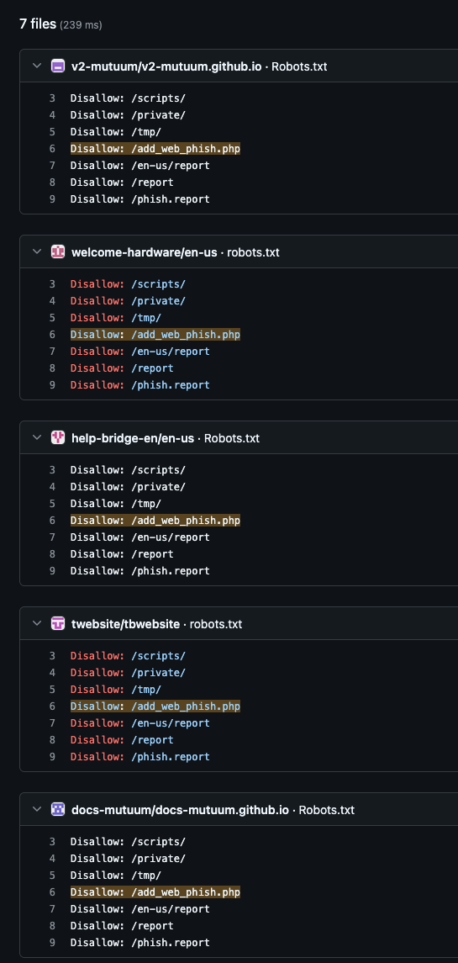
Task: Click 'Disallow: /tmp/' in help-bridge-en result
Action: click(115, 504)
